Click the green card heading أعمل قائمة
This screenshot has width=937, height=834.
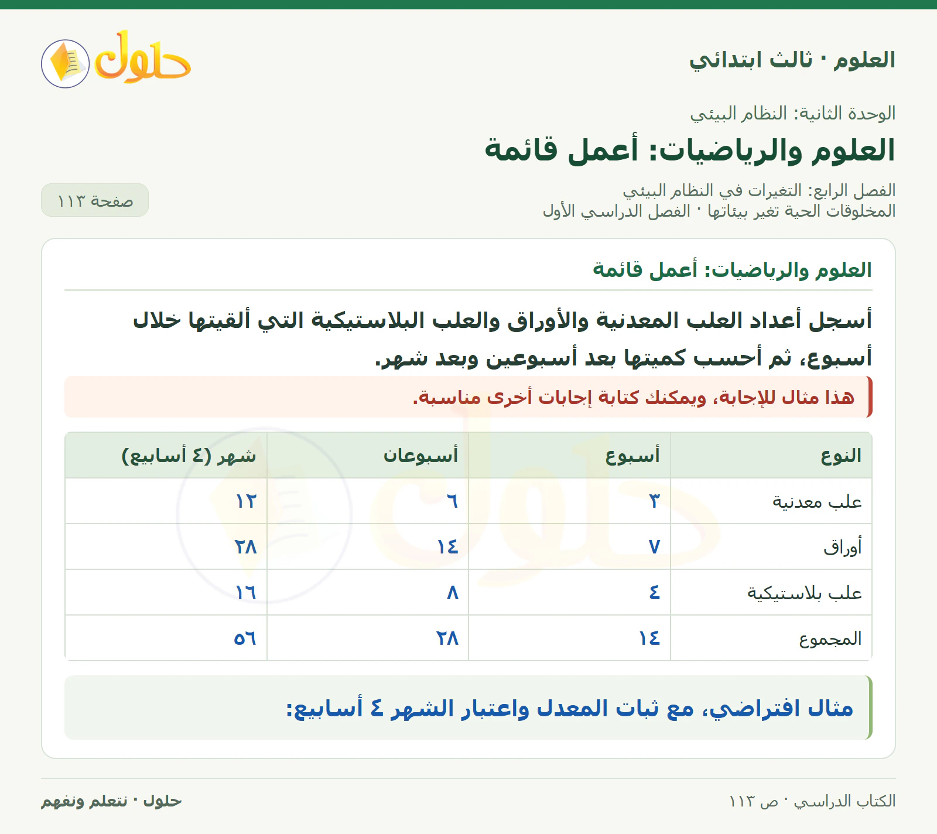click(x=732, y=269)
